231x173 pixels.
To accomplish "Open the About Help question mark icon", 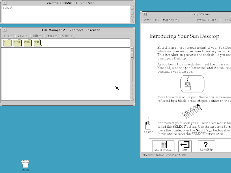I will tap(206, 146).
